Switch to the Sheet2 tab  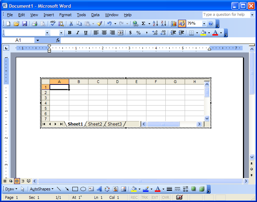95,124
